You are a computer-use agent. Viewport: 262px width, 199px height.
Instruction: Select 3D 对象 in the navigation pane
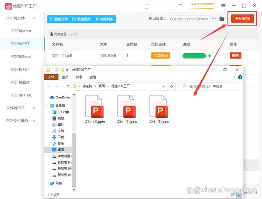tap(61, 112)
